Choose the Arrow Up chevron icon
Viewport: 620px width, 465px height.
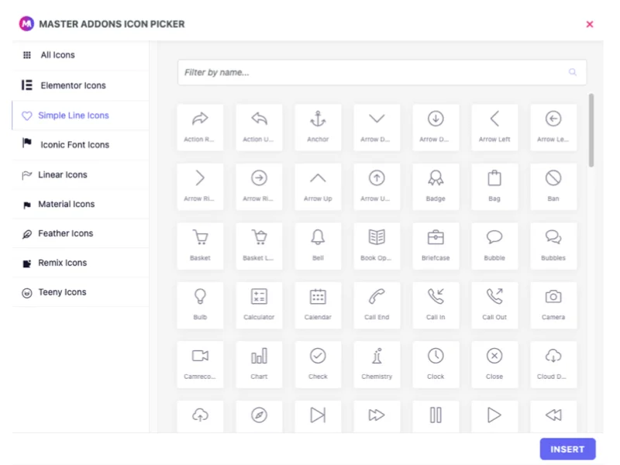(x=318, y=187)
